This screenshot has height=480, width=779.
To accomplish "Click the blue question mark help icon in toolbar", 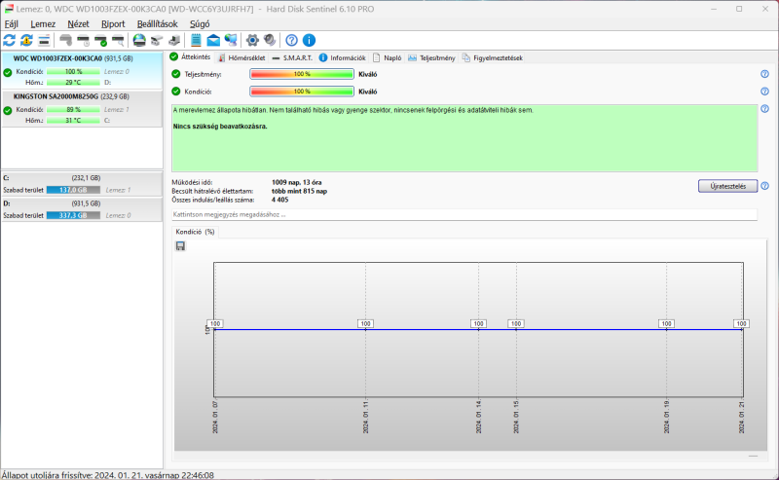I will click(x=291, y=40).
